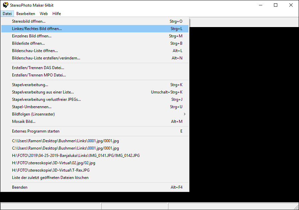Select Erstellen/Trennen MPO Datei

[x=95, y=75]
